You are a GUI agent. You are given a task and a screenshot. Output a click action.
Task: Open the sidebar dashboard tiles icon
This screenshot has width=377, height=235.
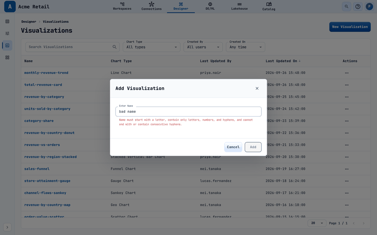point(7,58)
